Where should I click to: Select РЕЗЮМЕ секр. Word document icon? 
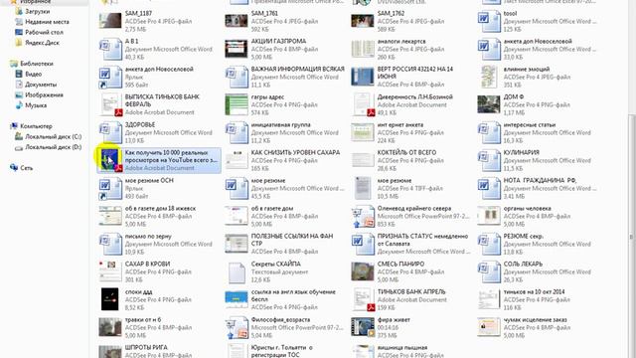click(x=489, y=245)
